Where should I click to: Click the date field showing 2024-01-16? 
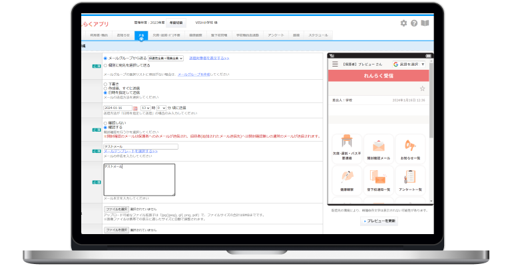[118, 108]
